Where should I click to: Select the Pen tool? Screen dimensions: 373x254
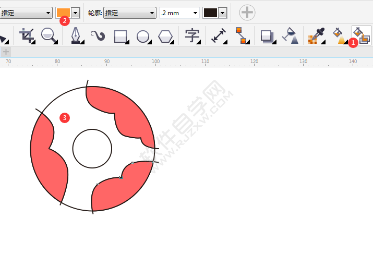click(x=76, y=36)
